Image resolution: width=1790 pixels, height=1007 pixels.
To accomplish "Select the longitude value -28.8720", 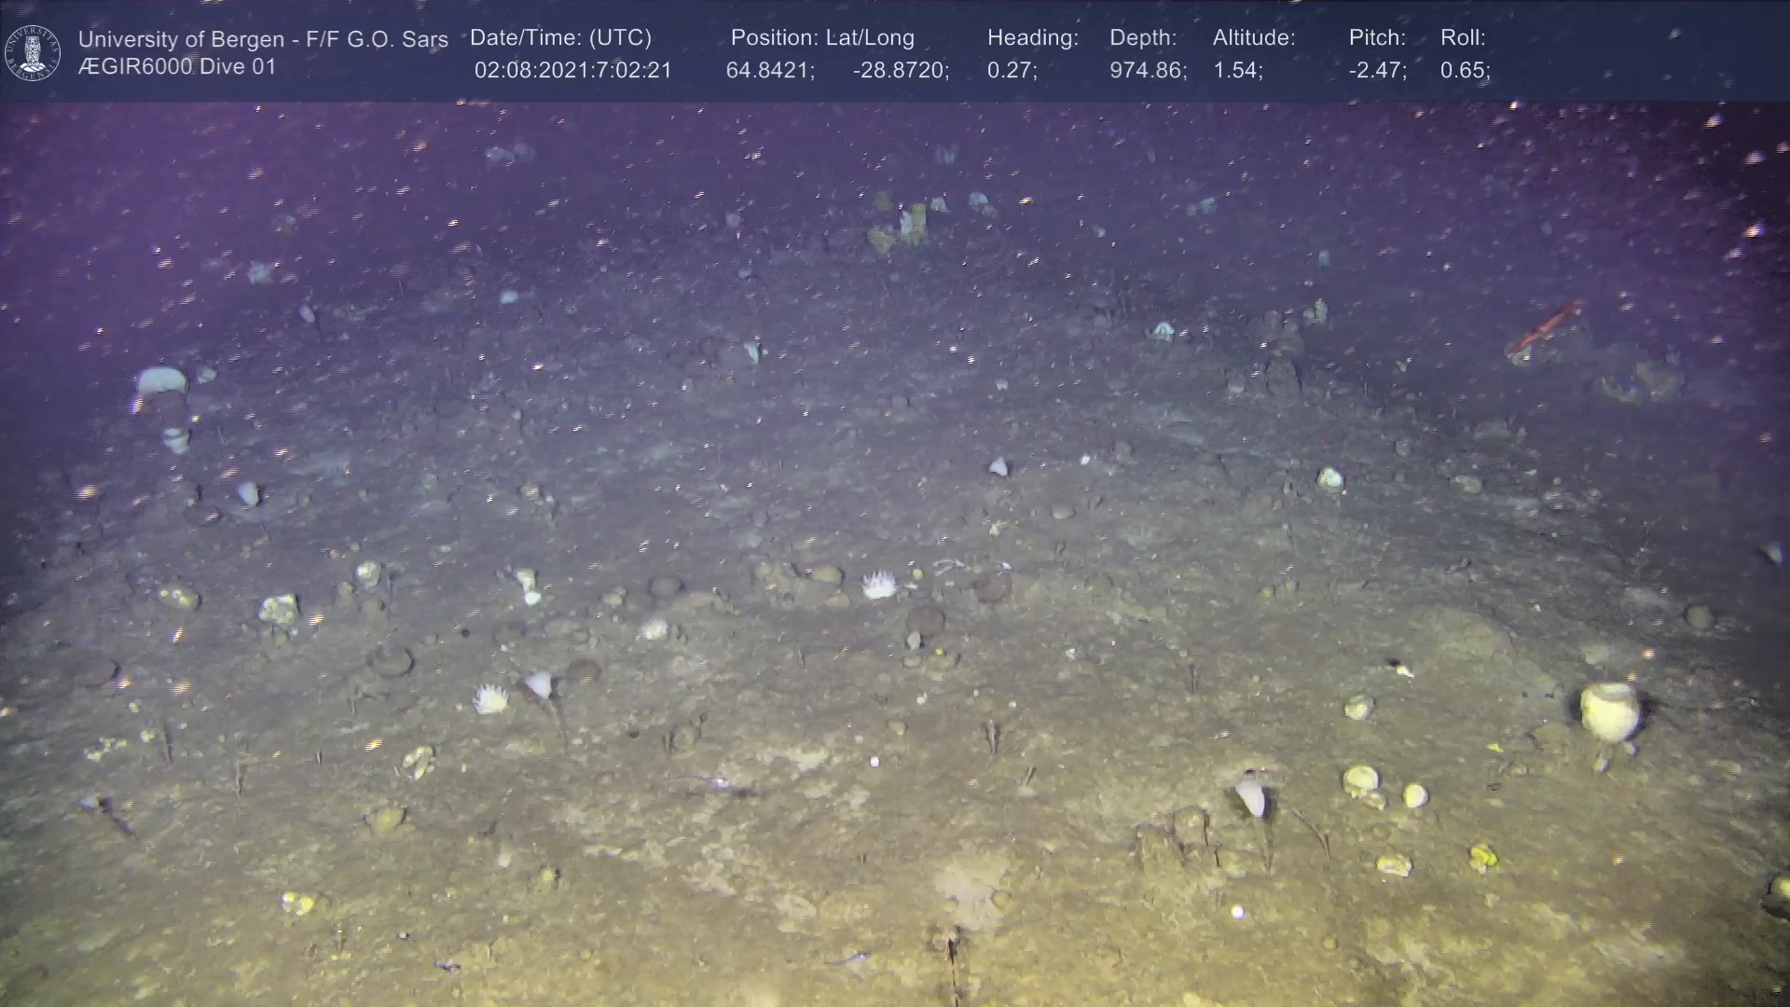I will [x=900, y=71].
